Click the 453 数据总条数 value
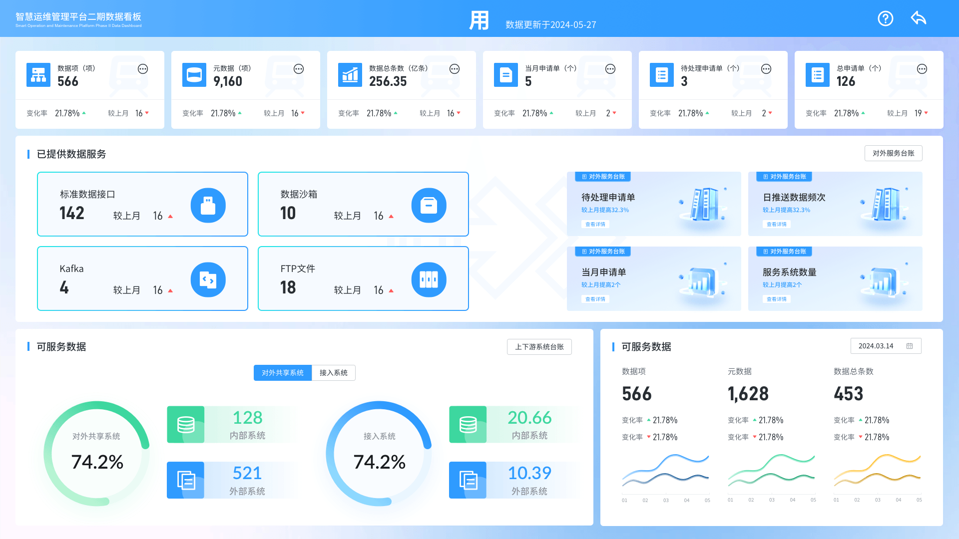 [849, 394]
